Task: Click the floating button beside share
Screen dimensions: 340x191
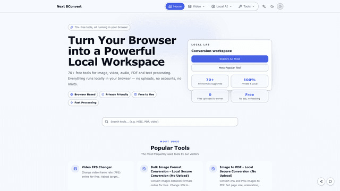Action: [330, 181]
